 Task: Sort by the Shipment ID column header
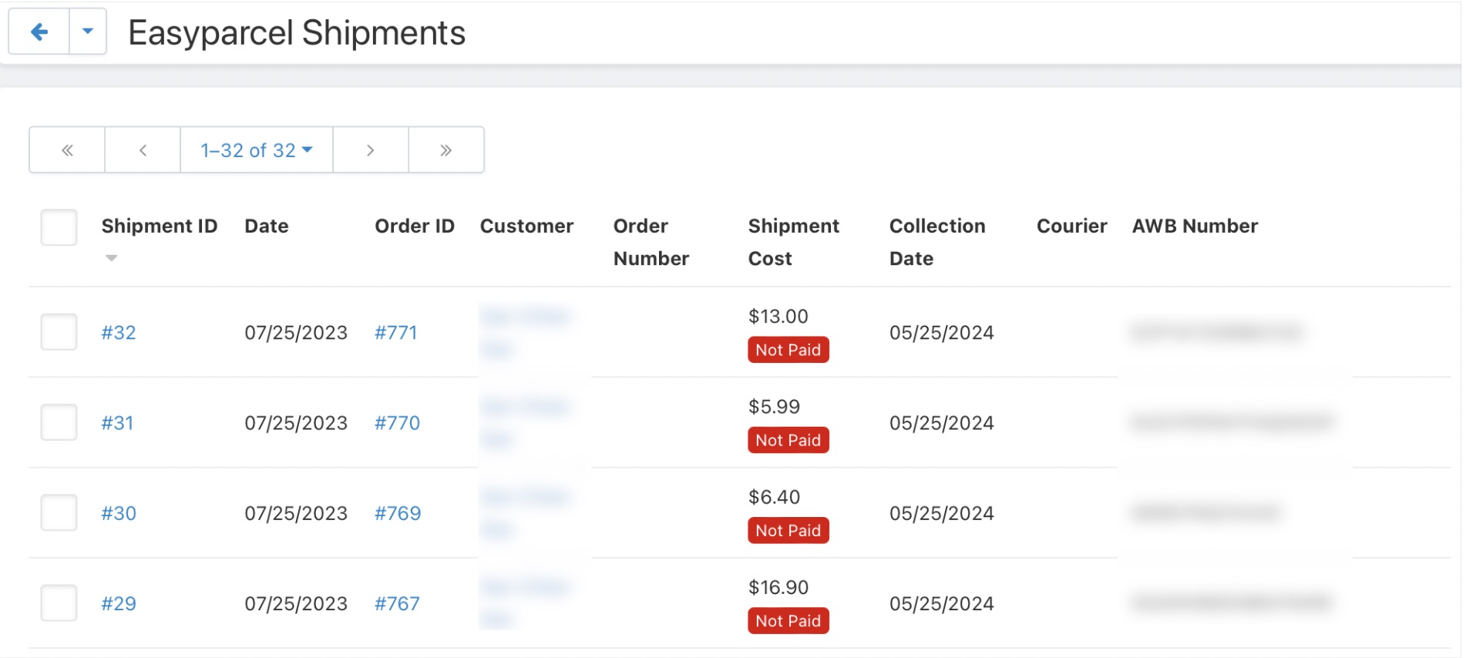[x=160, y=226]
